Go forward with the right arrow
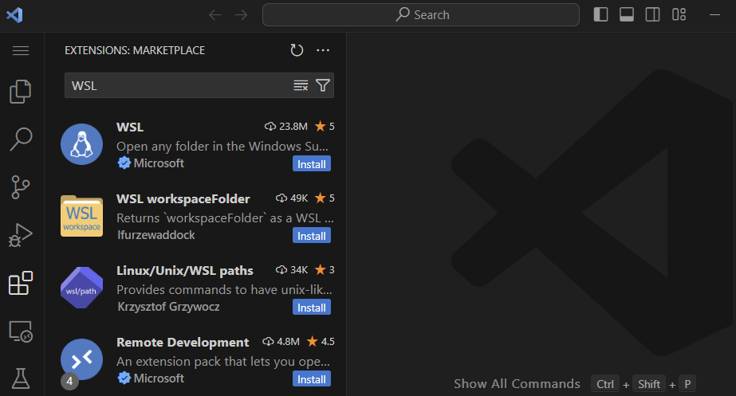736x396 pixels. (x=242, y=15)
